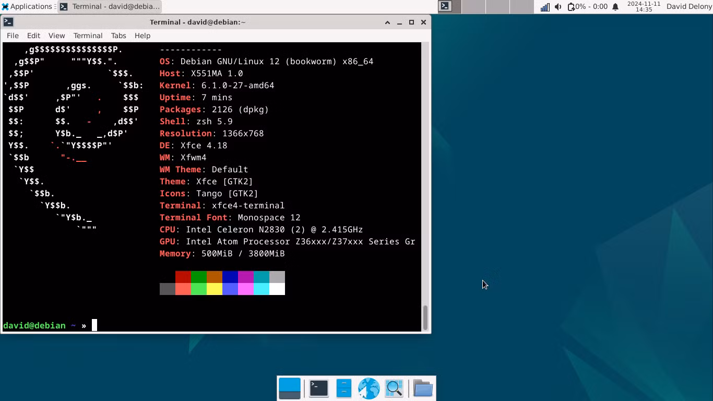Click the 'Memory: 500MiB / 3800MiB' line
This screenshot has width=713, height=401.
222,253
